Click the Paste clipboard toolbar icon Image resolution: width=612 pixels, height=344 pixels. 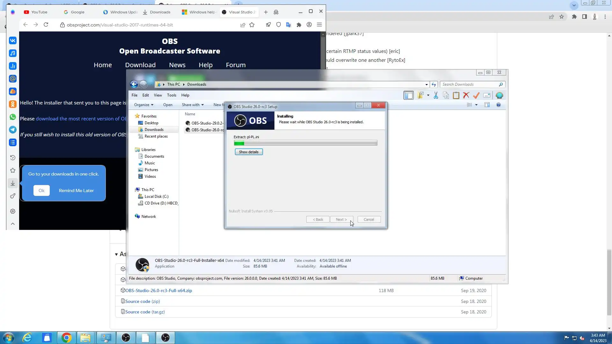(x=456, y=95)
